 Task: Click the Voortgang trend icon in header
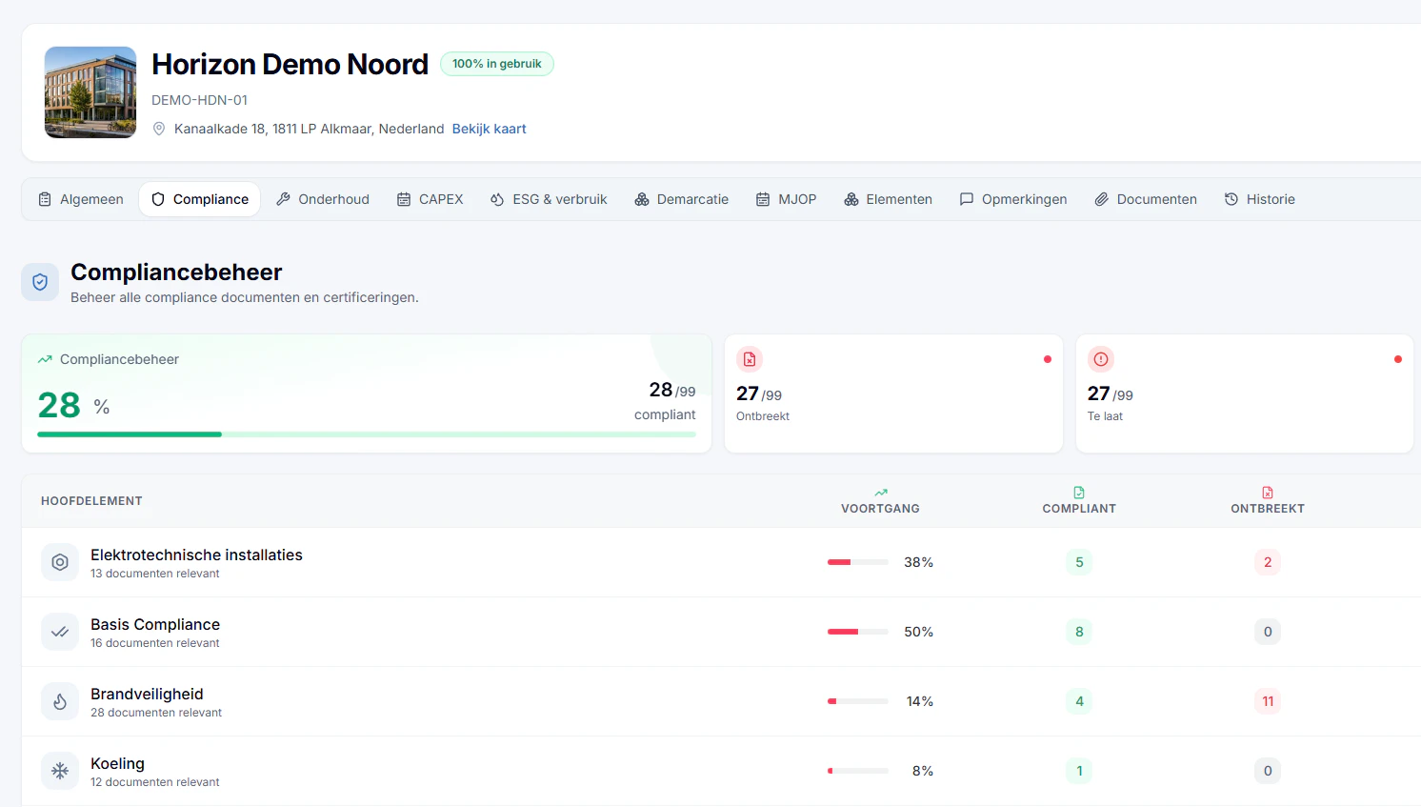pos(881,493)
